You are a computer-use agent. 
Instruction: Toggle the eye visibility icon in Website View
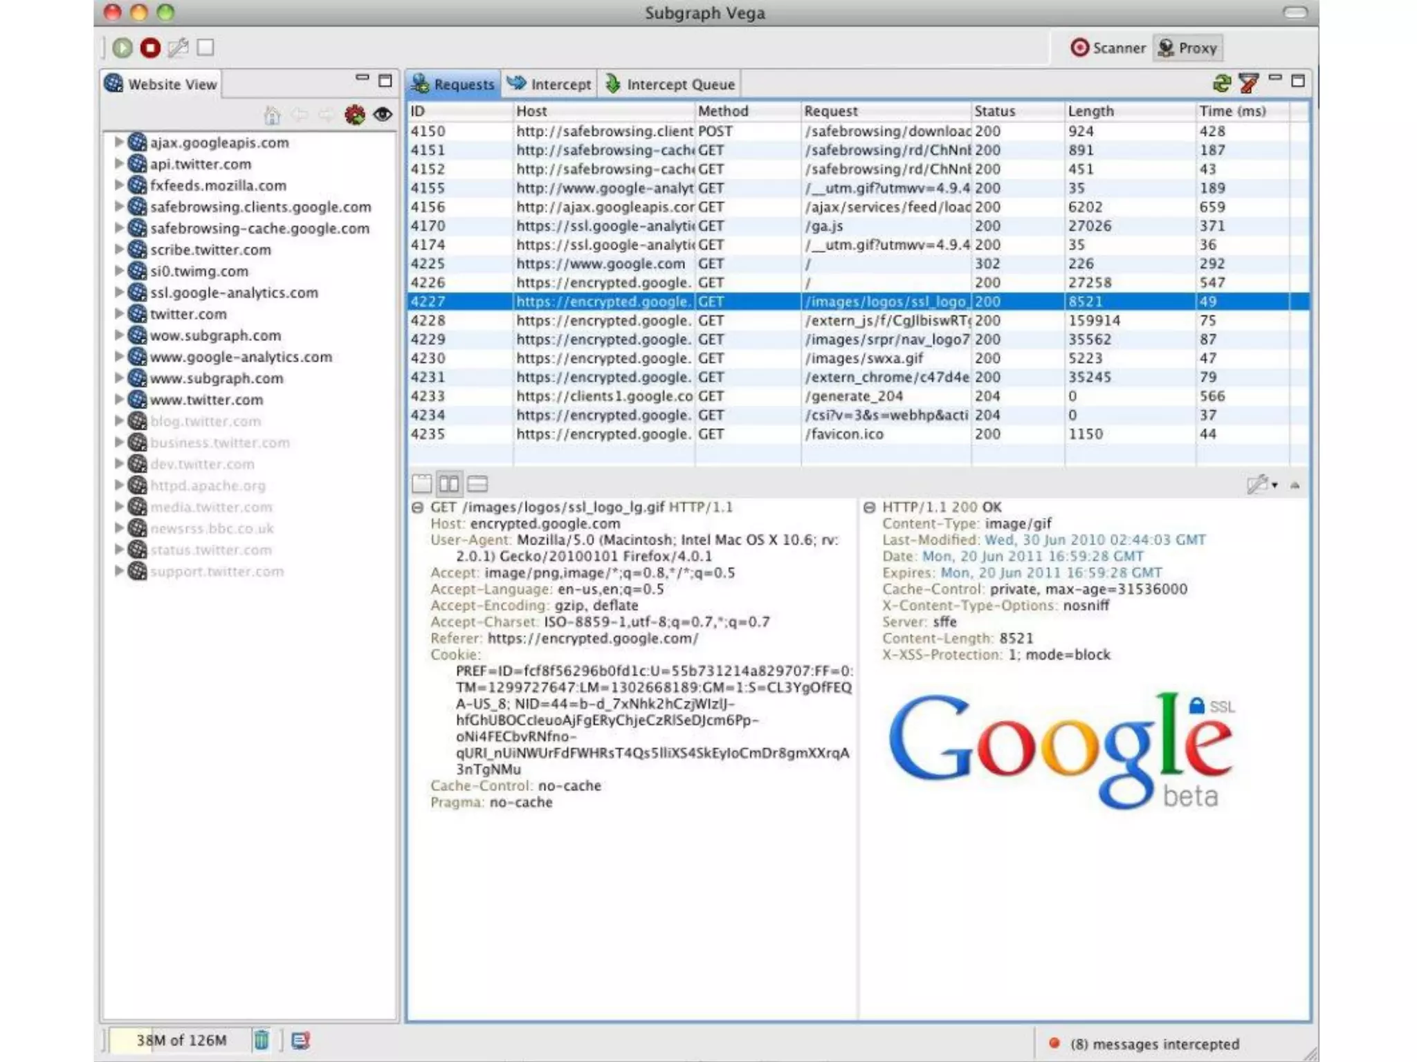pos(383,115)
